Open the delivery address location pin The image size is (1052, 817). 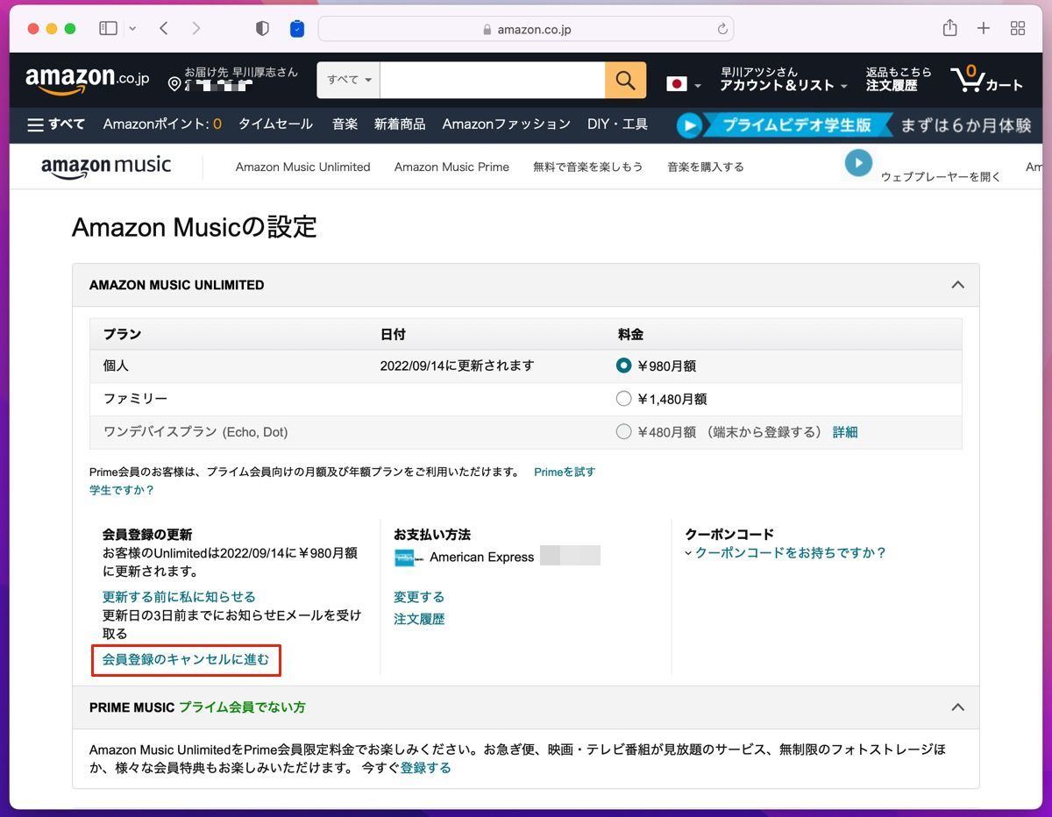174,84
